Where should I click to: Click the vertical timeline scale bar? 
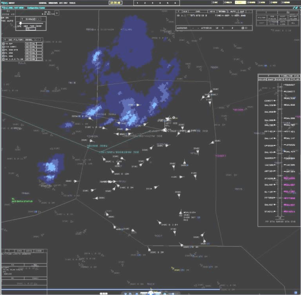[280, 149]
